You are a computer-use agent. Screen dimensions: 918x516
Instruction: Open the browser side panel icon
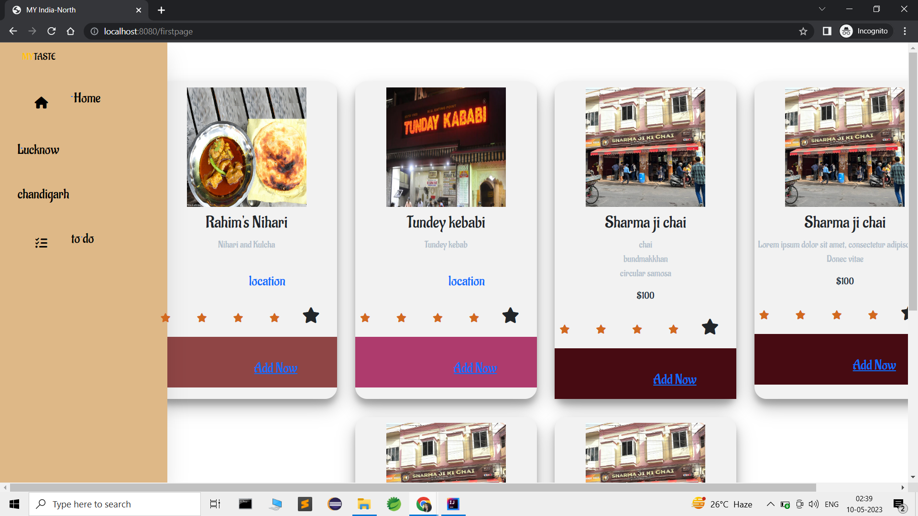tap(827, 31)
